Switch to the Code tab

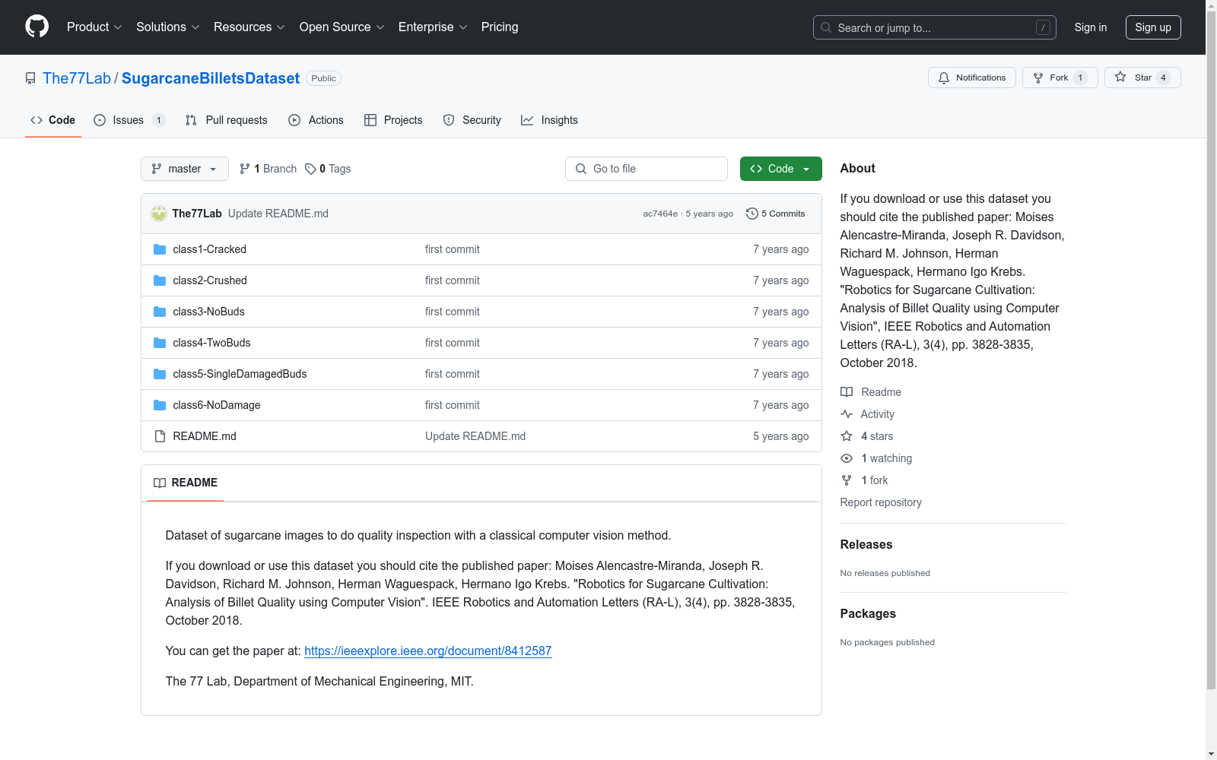pyautogui.click(x=53, y=120)
